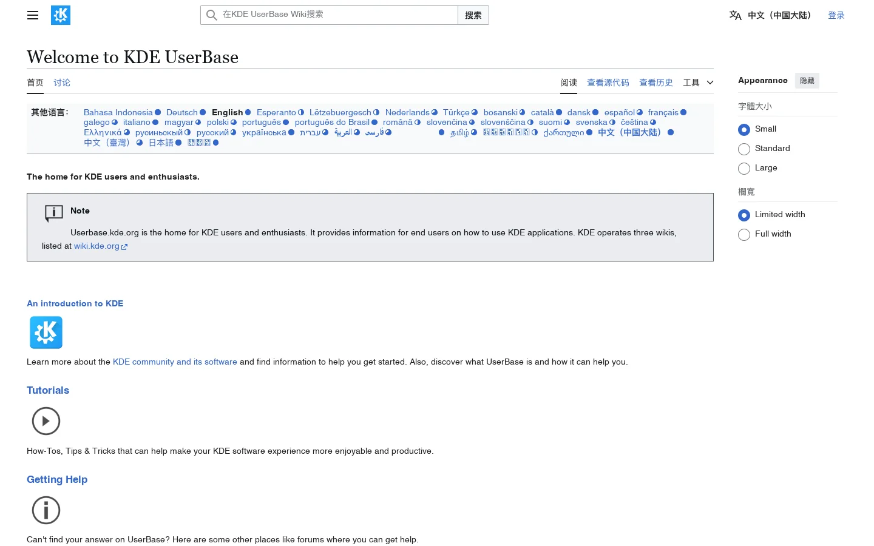Select Standard text size option
This screenshot has width=874, height=546.
coord(744,149)
